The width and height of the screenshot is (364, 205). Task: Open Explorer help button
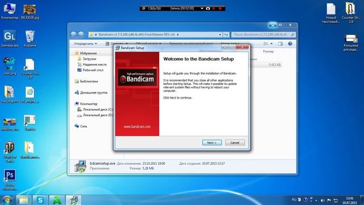coord(290,44)
